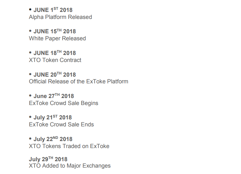Click the June 27TH 2018 heading
Viewport: 241px width, 174px height.
[54, 96]
